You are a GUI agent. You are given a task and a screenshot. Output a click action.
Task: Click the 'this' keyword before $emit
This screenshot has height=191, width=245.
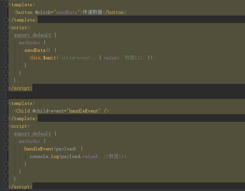click(x=35, y=58)
